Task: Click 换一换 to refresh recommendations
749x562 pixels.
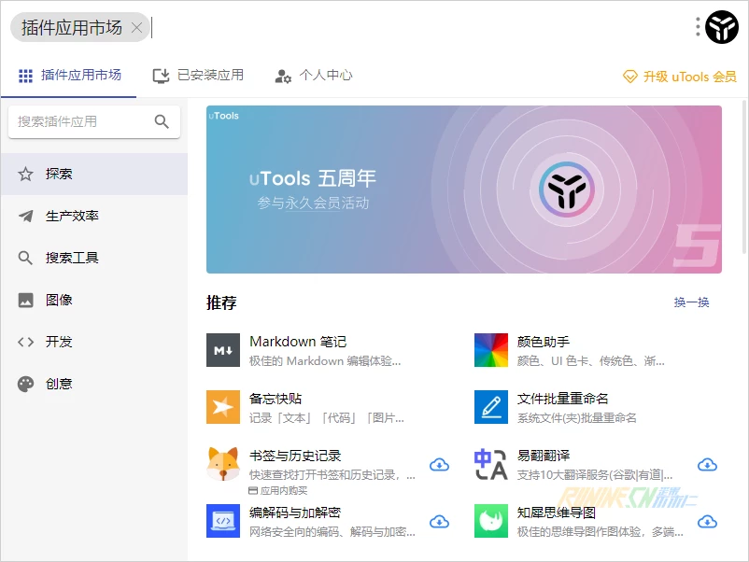Action: point(691,302)
